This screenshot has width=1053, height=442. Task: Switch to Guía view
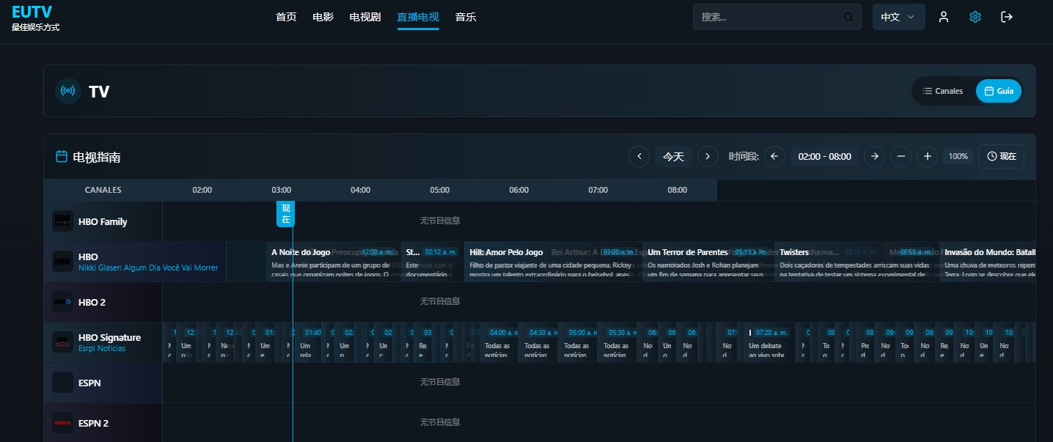click(x=999, y=91)
